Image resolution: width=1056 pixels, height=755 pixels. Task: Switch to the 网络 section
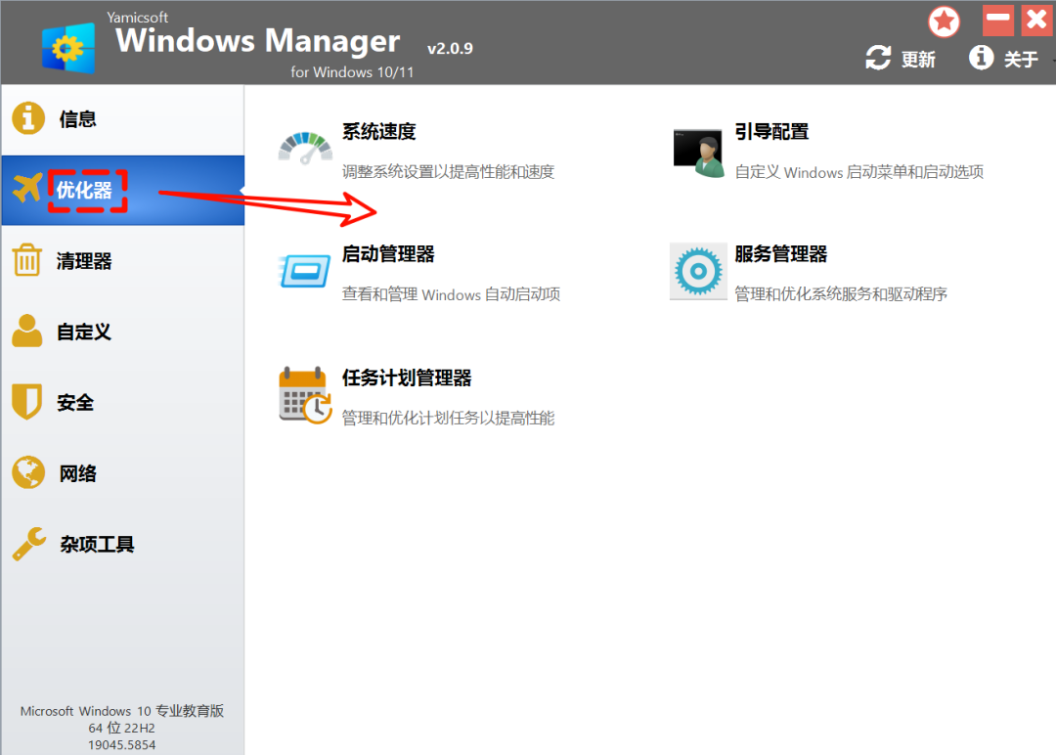[x=122, y=472]
